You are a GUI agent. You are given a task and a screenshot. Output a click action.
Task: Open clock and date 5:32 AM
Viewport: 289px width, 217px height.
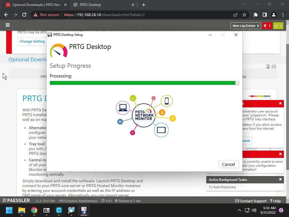tap(268, 210)
